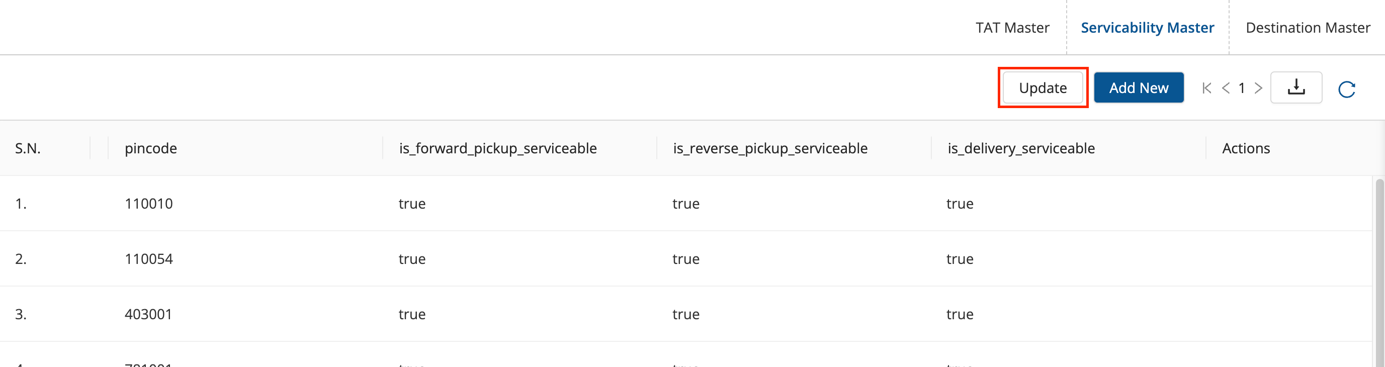Select pincode 403001 row cell

pos(148,314)
